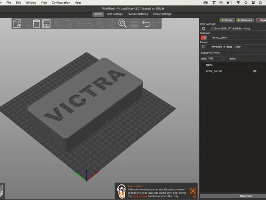The image size is (266, 200).
Task: Open the print settings preset dropdown
Action: (x=233, y=28)
